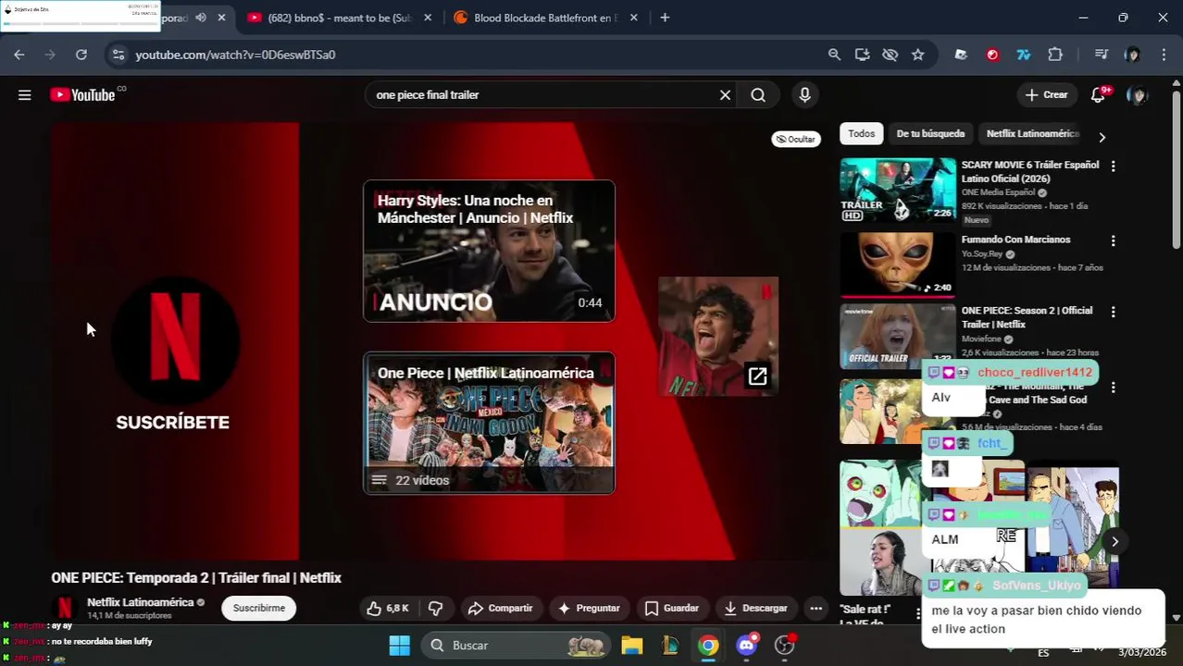The width and height of the screenshot is (1183, 666).
Task: Open the zoom magnifier in the address bar
Action: [x=834, y=55]
